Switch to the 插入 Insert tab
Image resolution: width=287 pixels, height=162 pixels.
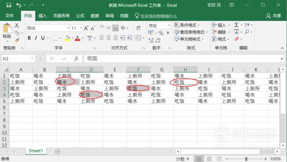42,16
